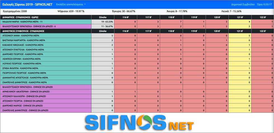
Task: Click the ΔΗΜΑΡΧΟΣ - ΣΥΝΔΥΑΣΜΟΣ - ΕΔΡΕΣ header
Action: coord(46,17)
